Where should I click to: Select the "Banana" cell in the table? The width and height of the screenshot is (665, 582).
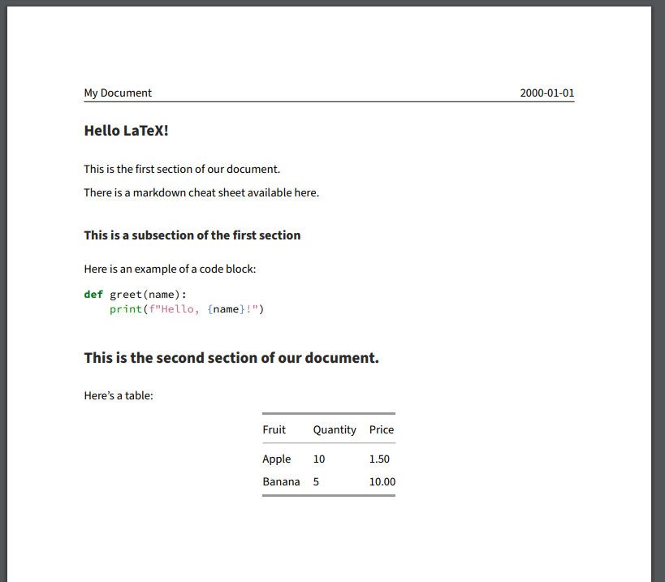tap(281, 481)
